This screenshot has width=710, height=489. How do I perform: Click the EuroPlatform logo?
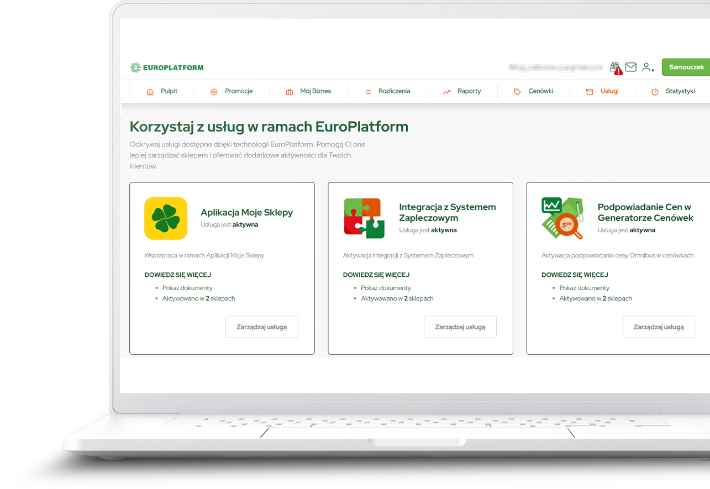point(167,67)
